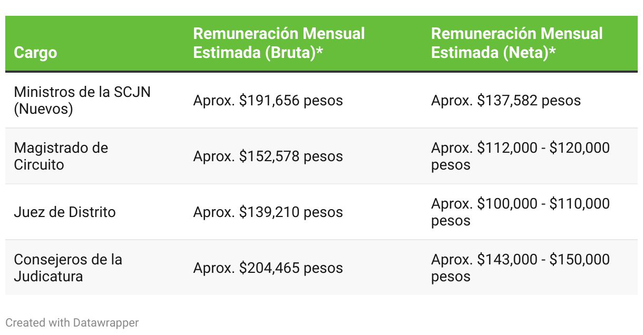The width and height of the screenshot is (643, 335).
Task: Select the Remuneración Mensual Estimada (Neta) header
Action: 517,43
